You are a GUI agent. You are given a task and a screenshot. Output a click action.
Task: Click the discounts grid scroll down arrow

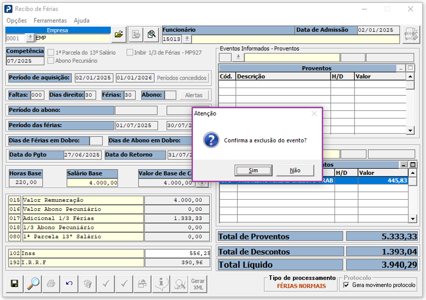pyautogui.click(x=413, y=218)
